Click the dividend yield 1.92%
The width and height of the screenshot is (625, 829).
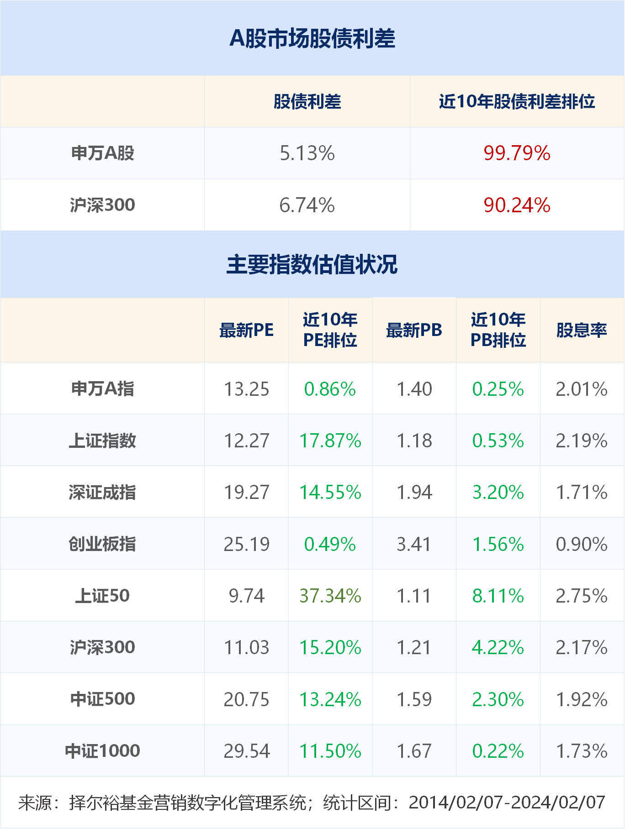pos(582,699)
